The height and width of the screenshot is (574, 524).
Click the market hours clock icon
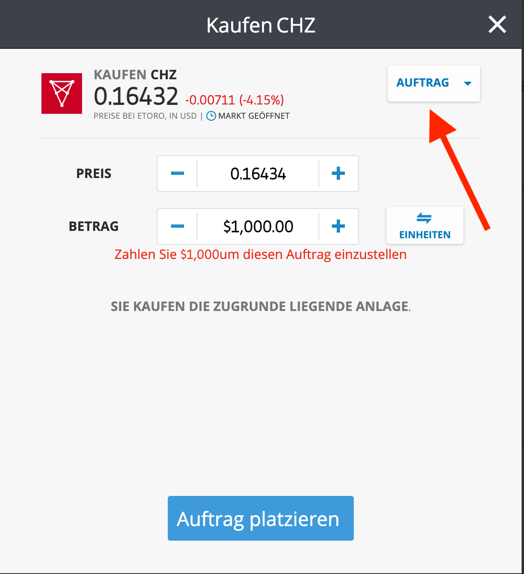(211, 116)
